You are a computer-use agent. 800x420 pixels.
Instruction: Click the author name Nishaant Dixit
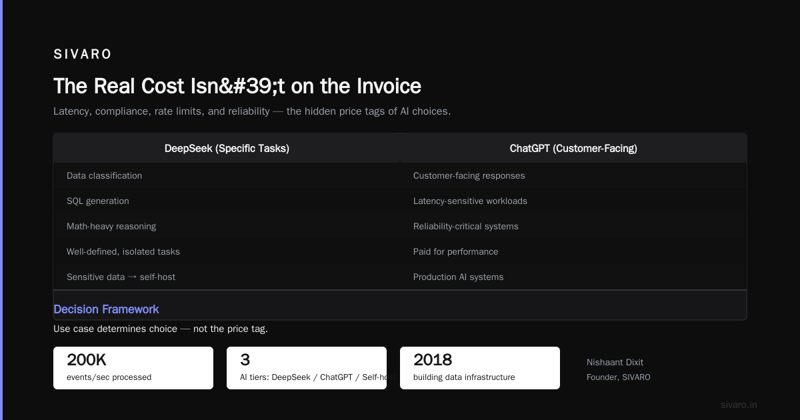tap(615, 363)
